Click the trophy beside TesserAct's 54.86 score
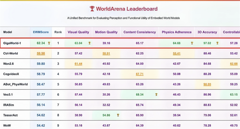 pyautogui.click(x=118, y=115)
